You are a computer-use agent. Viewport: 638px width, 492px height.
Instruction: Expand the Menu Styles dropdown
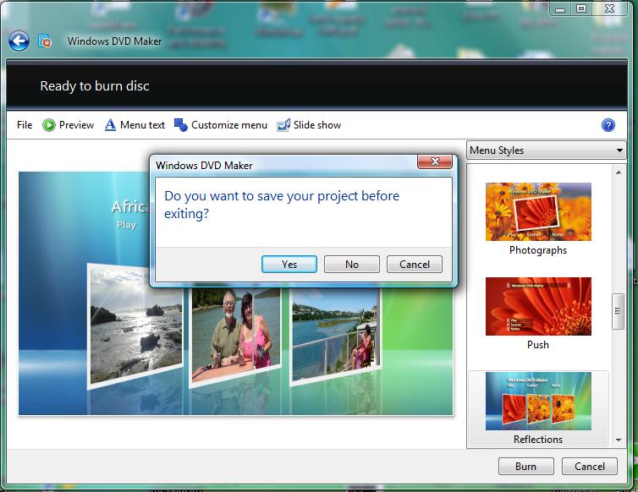coord(546,150)
